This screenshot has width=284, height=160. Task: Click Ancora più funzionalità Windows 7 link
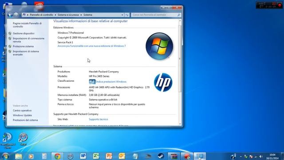point(91,46)
